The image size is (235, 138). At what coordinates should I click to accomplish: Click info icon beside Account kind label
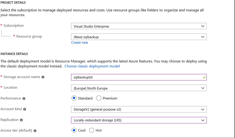pos(25,109)
